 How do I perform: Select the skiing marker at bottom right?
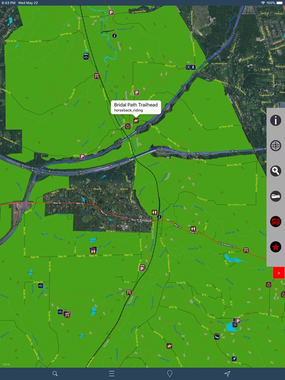tap(234, 359)
